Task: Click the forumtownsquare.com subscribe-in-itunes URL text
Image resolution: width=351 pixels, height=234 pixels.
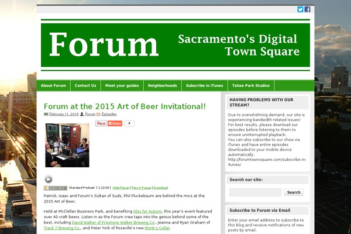Action: 267,162
